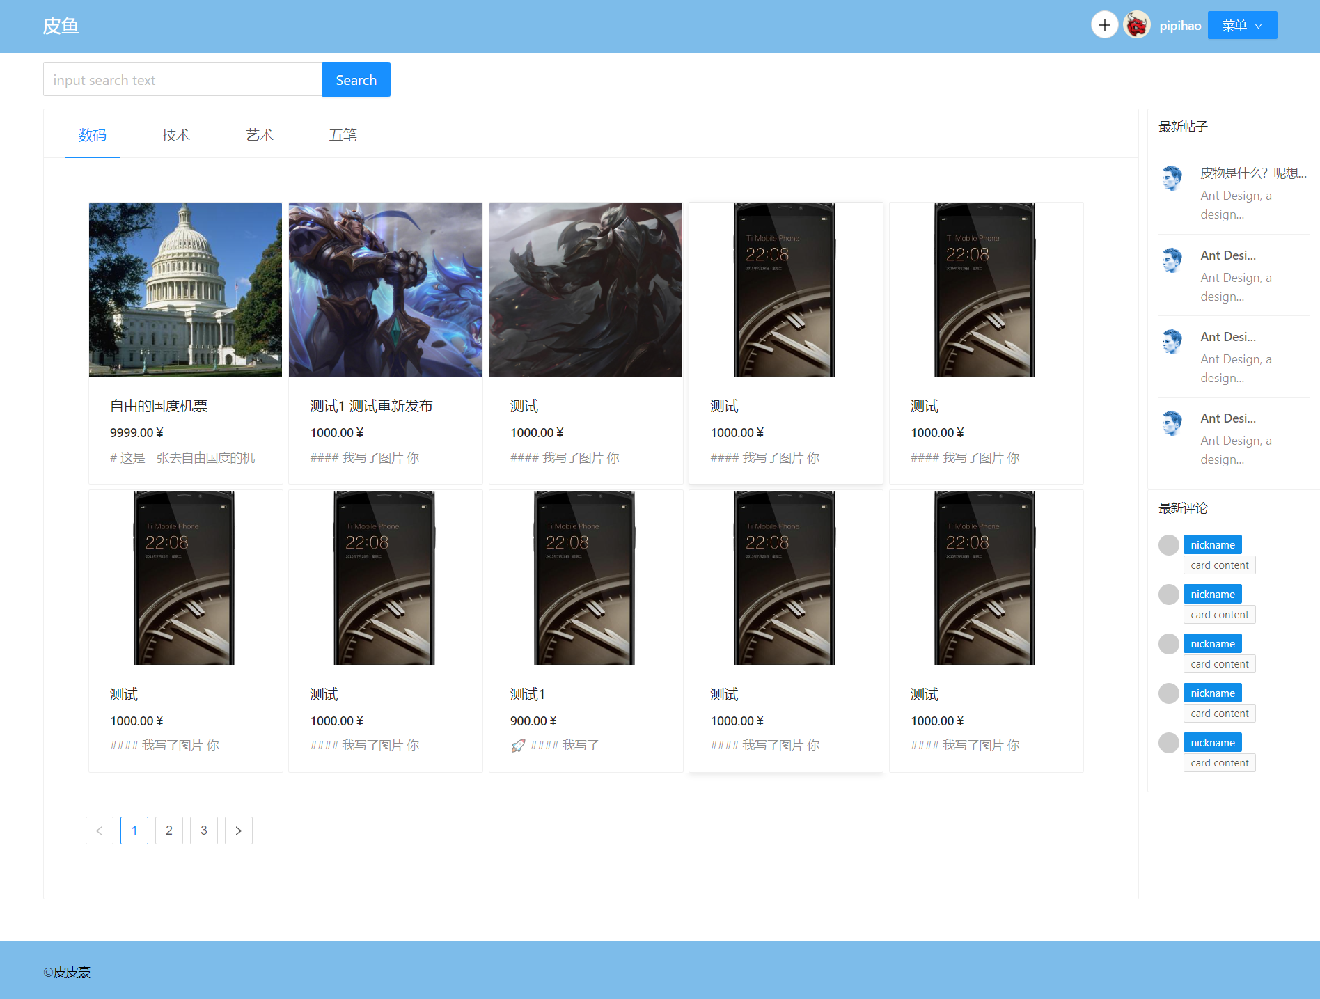1320x999 pixels.
Task: Expand the 菜单 dropdown menu
Action: (1242, 25)
